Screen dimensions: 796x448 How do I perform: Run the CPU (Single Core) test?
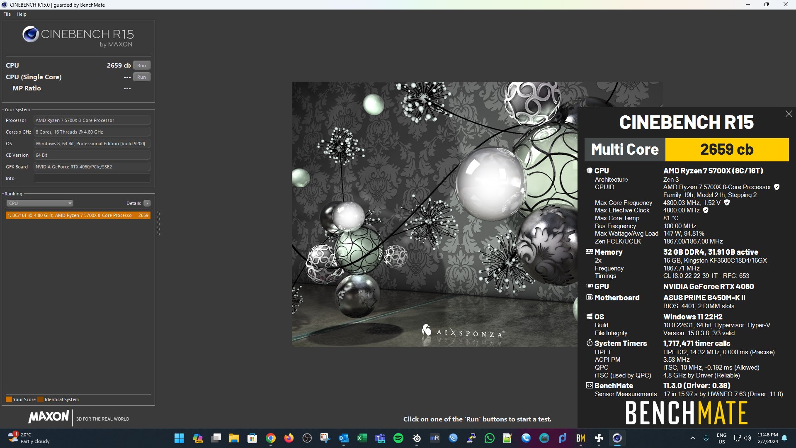coord(141,77)
